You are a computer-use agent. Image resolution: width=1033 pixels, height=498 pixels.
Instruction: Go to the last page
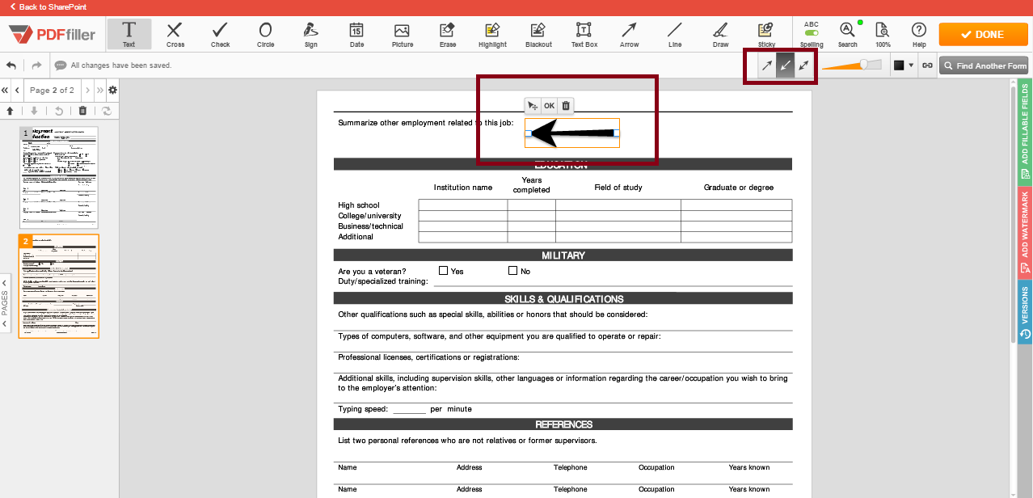coord(99,90)
